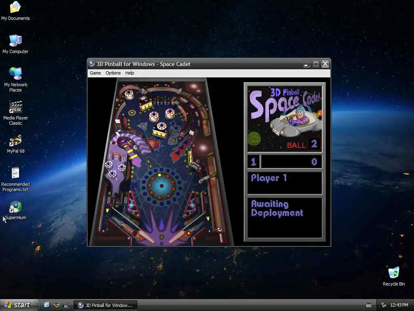Image resolution: width=414 pixels, height=311 pixels.
Task: Click the blue center wormhole circle
Action: pos(161,186)
